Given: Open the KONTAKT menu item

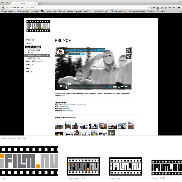Looking at the screenshot, I should point(30,72).
